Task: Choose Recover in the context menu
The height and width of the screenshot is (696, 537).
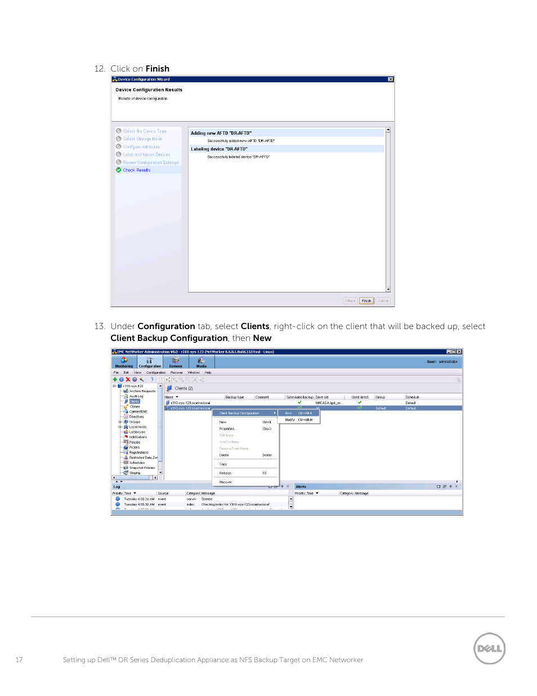Action: 245,482
